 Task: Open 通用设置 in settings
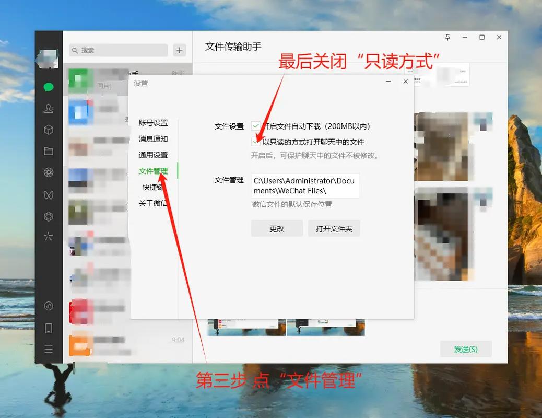click(155, 155)
